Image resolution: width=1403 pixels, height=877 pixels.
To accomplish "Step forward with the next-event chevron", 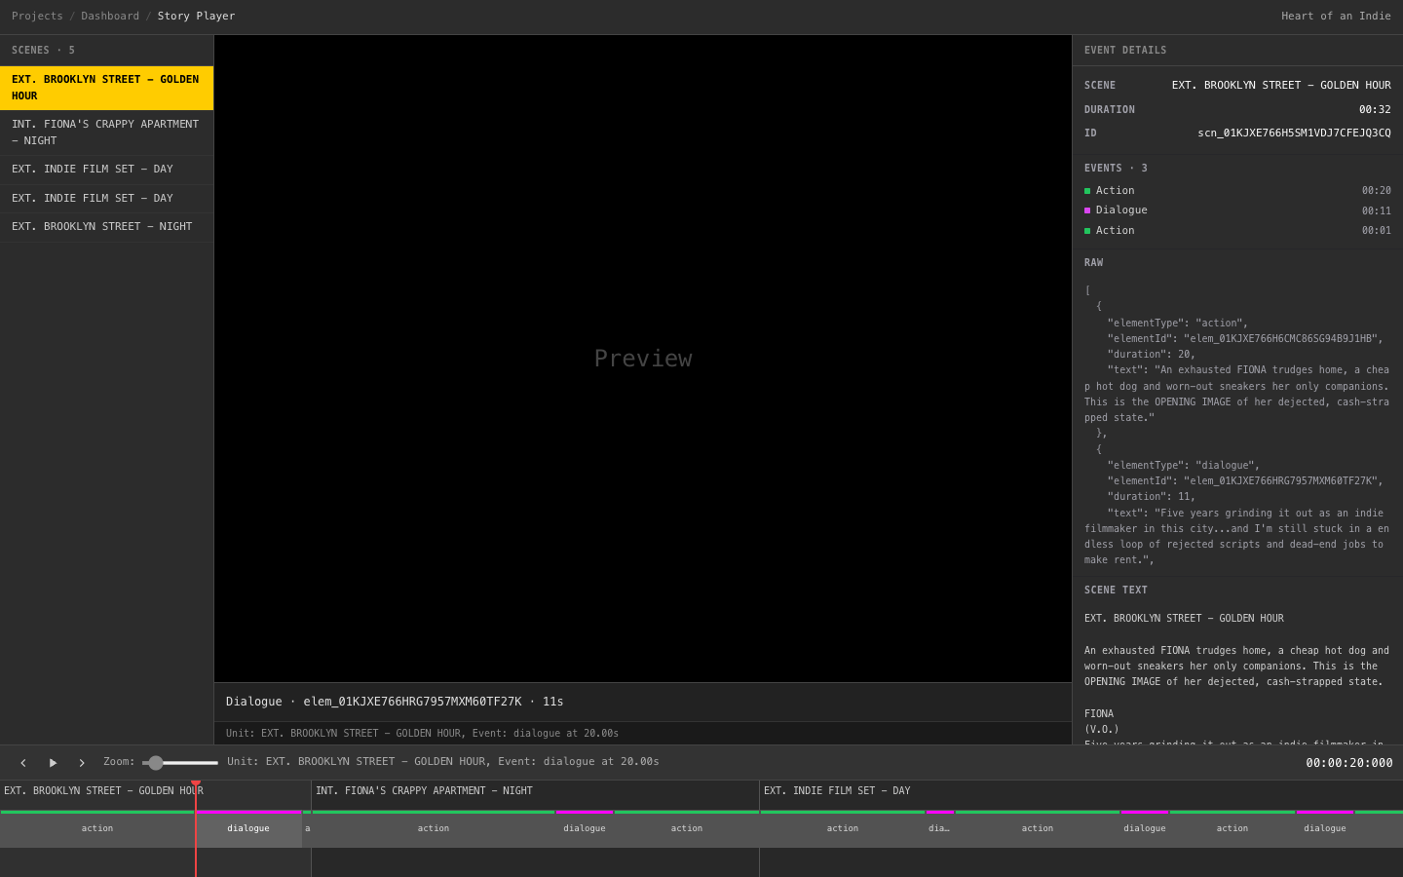I will point(82,762).
